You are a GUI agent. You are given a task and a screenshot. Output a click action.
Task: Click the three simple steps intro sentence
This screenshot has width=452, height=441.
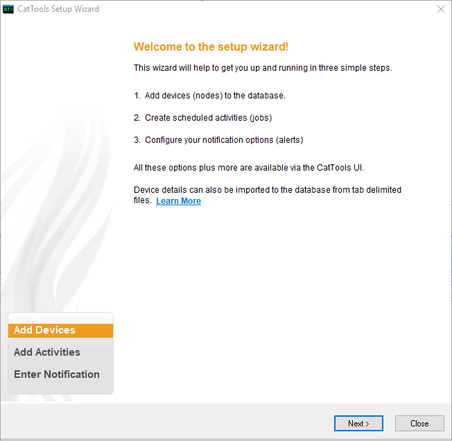[x=263, y=68]
